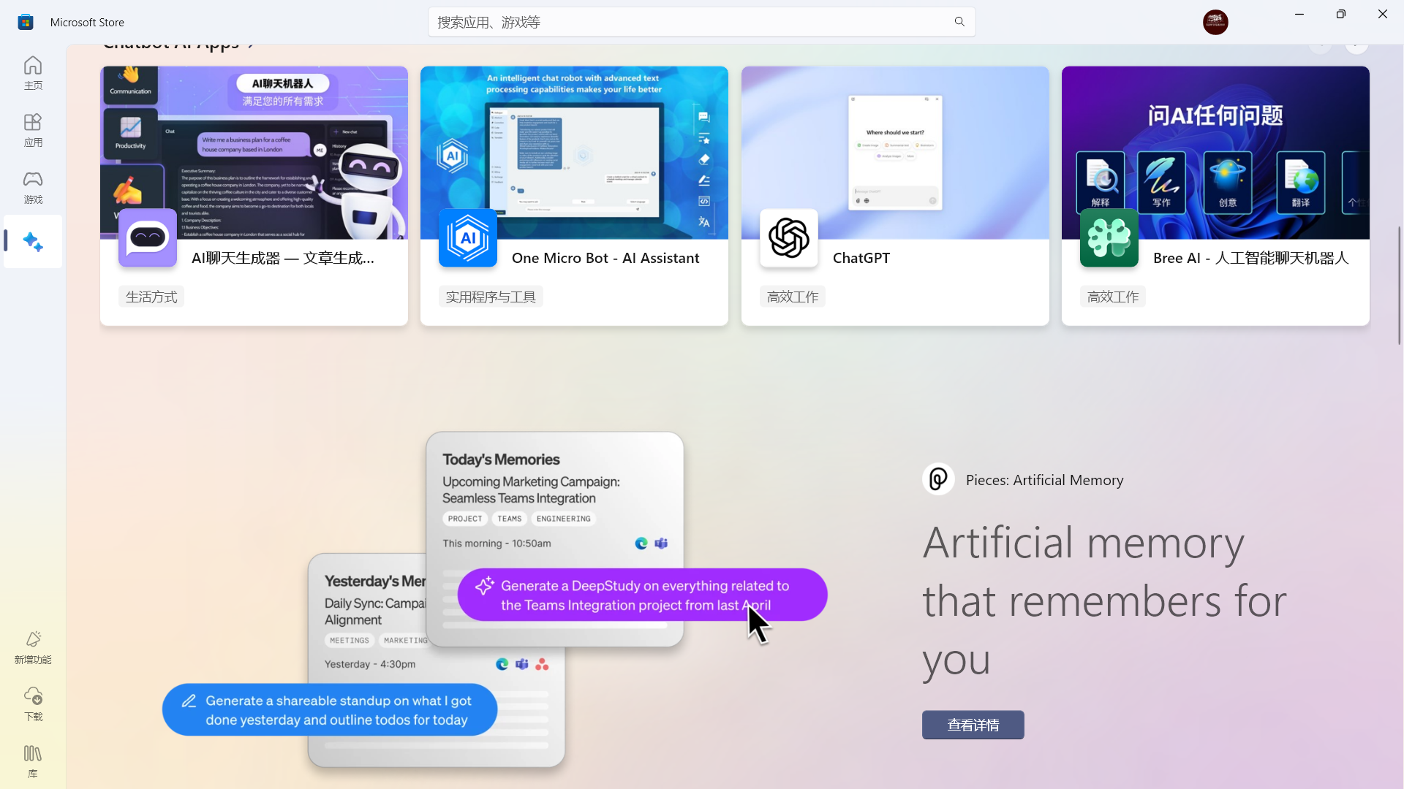Open One Micro Bot banner screenshot

(x=574, y=153)
